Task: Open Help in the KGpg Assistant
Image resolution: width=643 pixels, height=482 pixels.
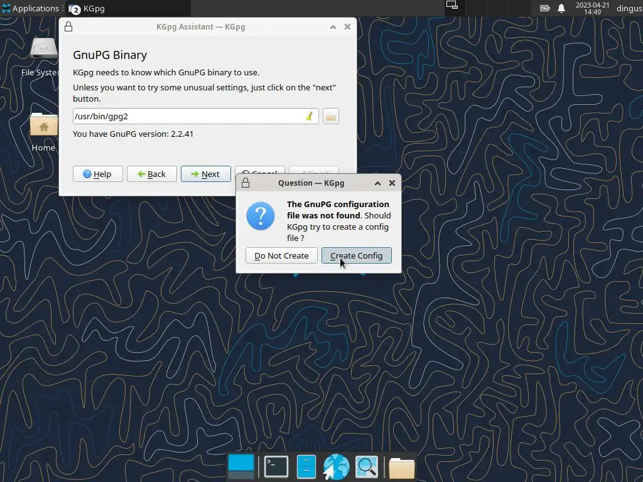Action: click(x=97, y=174)
